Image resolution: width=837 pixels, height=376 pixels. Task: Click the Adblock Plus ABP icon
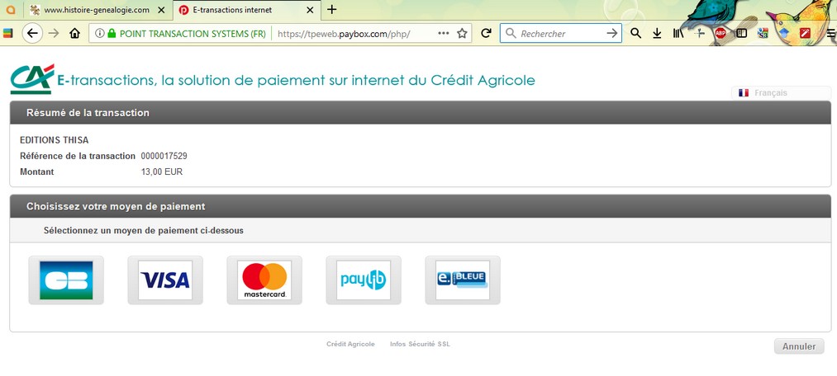coord(720,33)
